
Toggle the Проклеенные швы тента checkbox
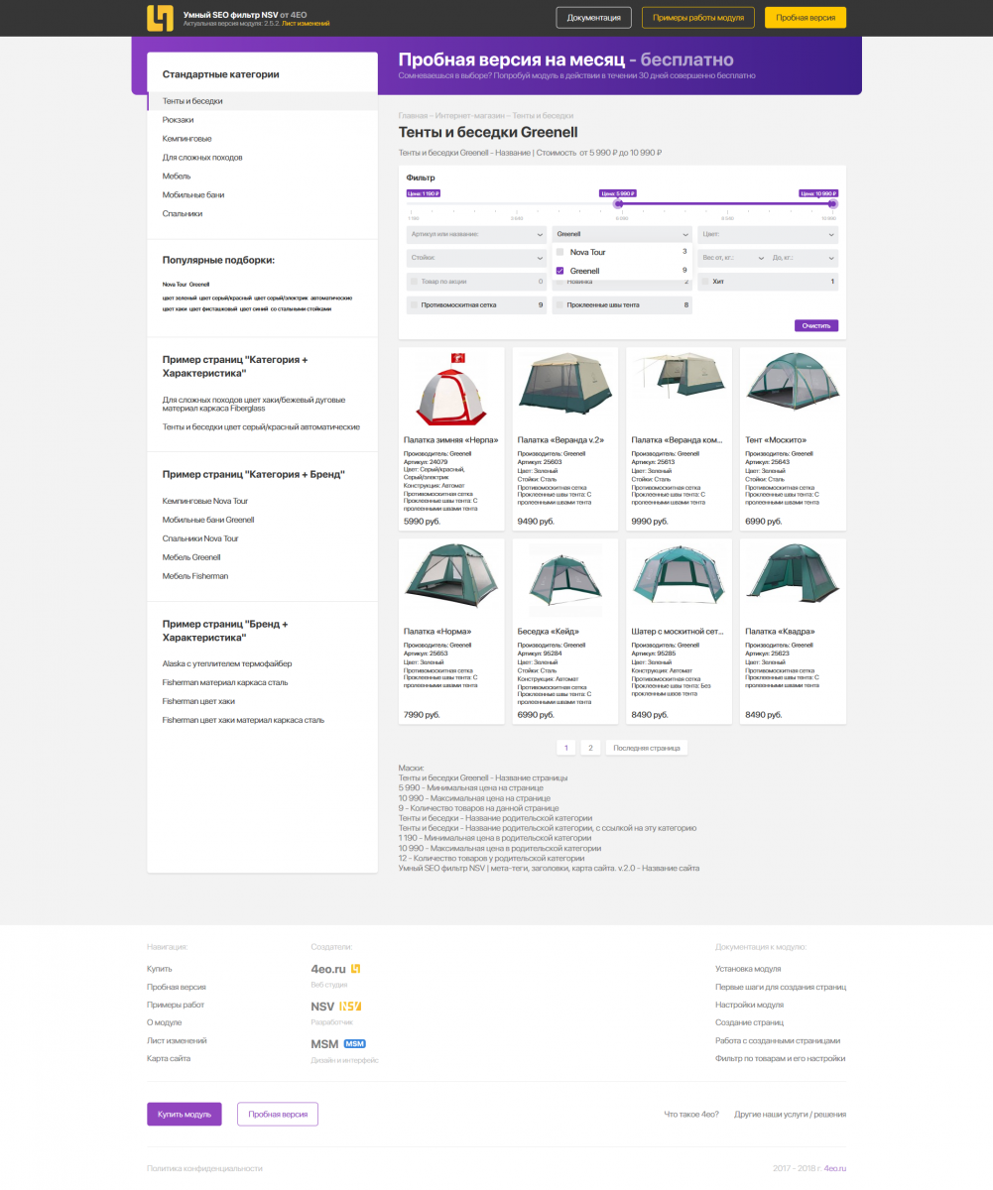point(559,305)
